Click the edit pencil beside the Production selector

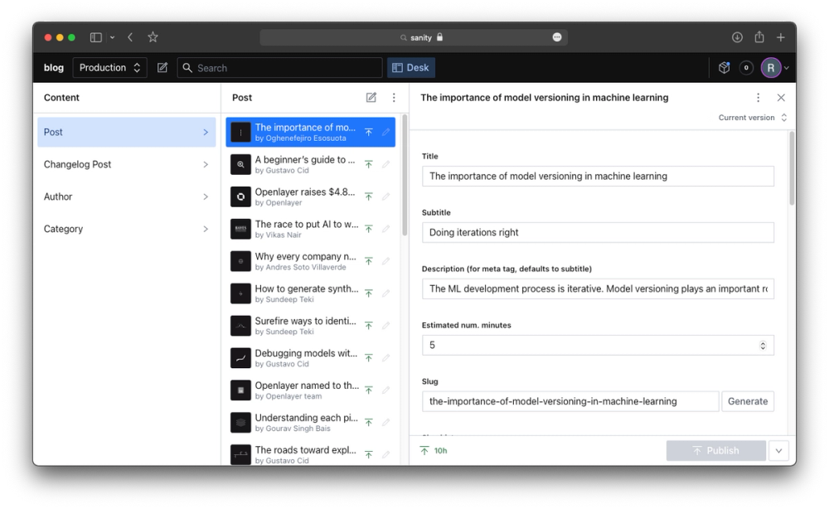tap(162, 67)
